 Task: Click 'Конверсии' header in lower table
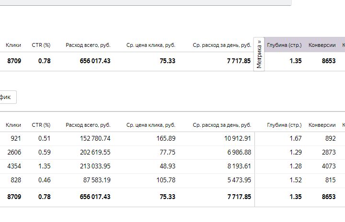click(x=322, y=125)
